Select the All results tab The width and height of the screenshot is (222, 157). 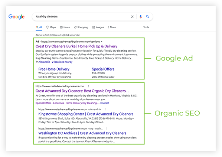pyautogui.click(x=39, y=27)
